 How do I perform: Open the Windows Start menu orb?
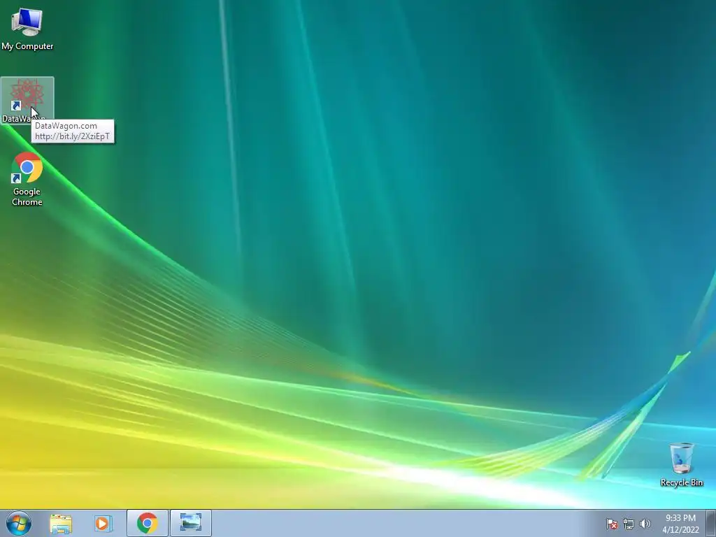click(x=19, y=523)
